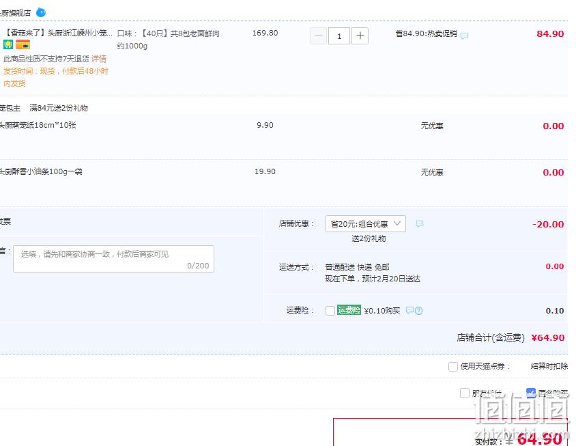The image size is (576, 446).
Task: Click the ¥0.10购买 insurance text
Action: pos(382,311)
